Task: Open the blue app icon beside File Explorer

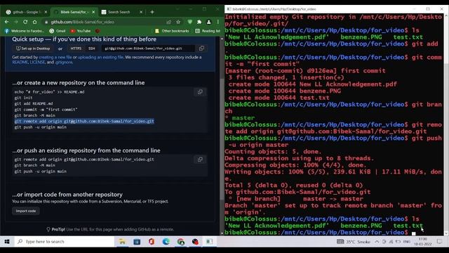Action: [x=137, y=242]
